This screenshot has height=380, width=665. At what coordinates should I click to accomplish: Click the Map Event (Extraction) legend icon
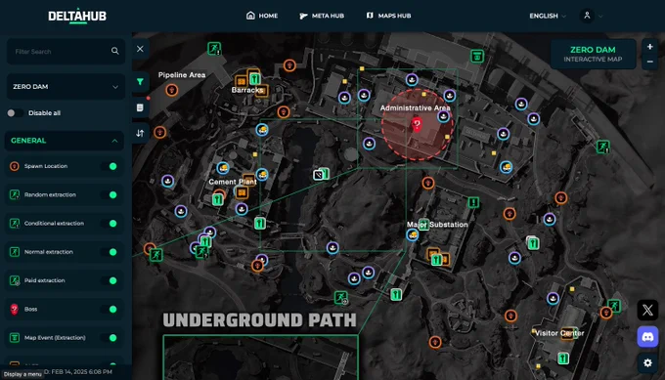point(15,338)
